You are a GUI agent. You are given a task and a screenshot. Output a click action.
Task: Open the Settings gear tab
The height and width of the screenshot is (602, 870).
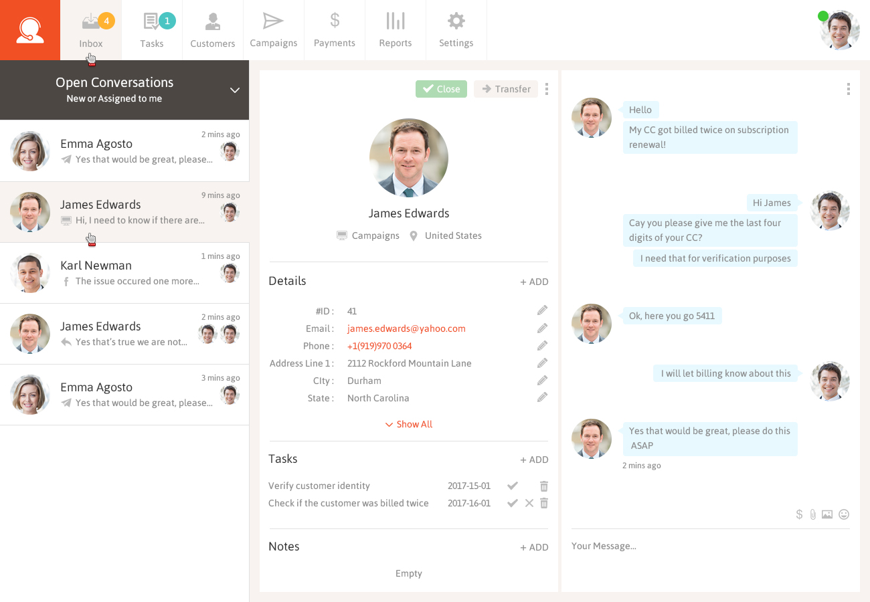coord(456,30)
